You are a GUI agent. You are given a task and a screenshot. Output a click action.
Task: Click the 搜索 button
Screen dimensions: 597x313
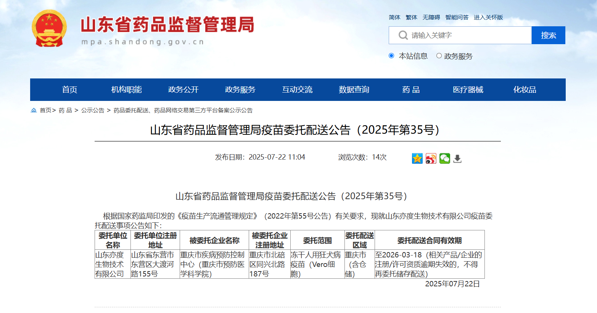pos(549,35)
